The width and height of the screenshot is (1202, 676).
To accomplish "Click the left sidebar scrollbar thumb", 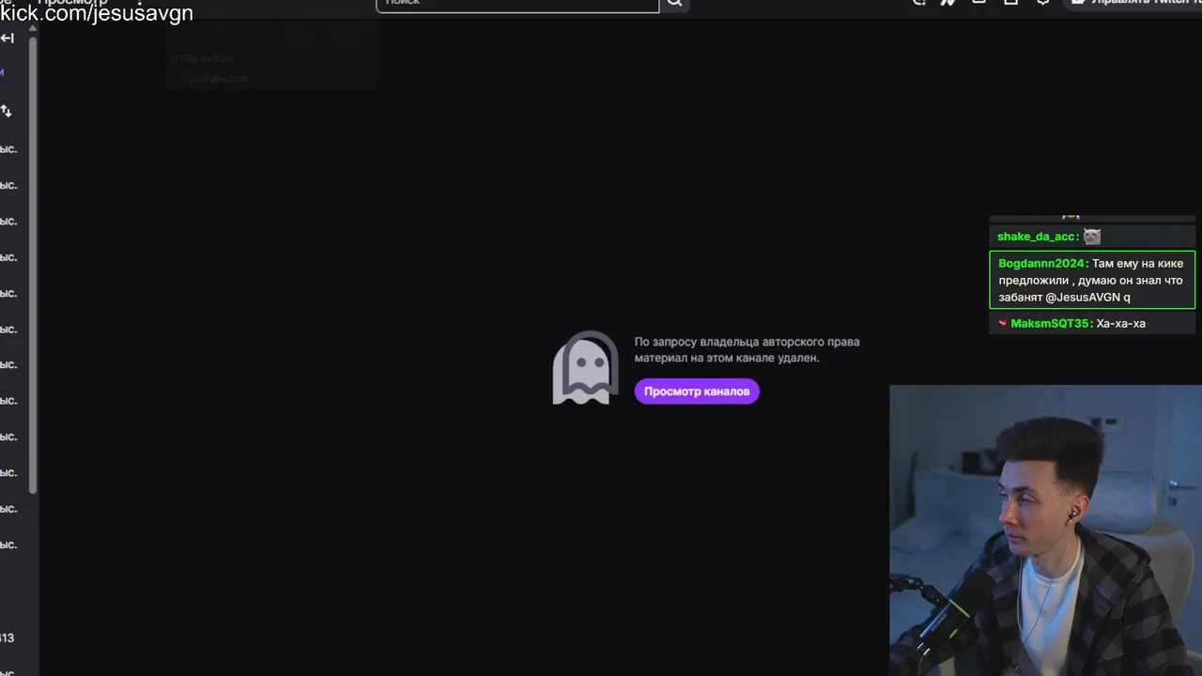I will point(33,263).
